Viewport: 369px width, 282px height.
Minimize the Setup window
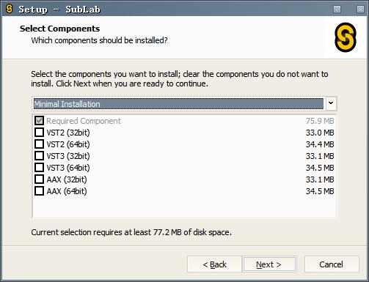point(337,9)
